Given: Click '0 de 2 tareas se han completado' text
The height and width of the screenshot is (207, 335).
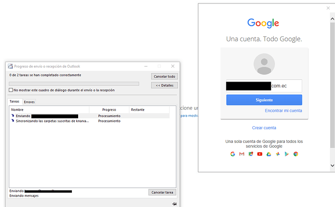Looking at the screenshot, I should tap(45, 75).
